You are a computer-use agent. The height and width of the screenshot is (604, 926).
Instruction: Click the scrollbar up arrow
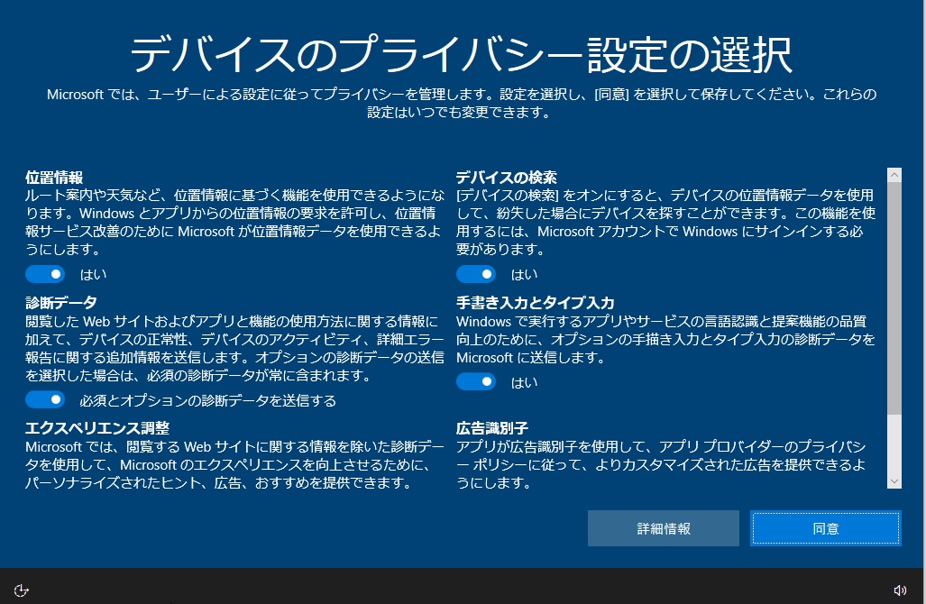tap(894, 175)
